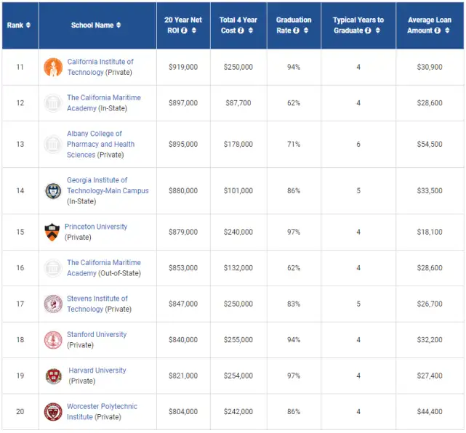This screenshot has width=466, height=433.
Task: Sort by 20 Year Net ROI arrows
Action: click(194, 31)
